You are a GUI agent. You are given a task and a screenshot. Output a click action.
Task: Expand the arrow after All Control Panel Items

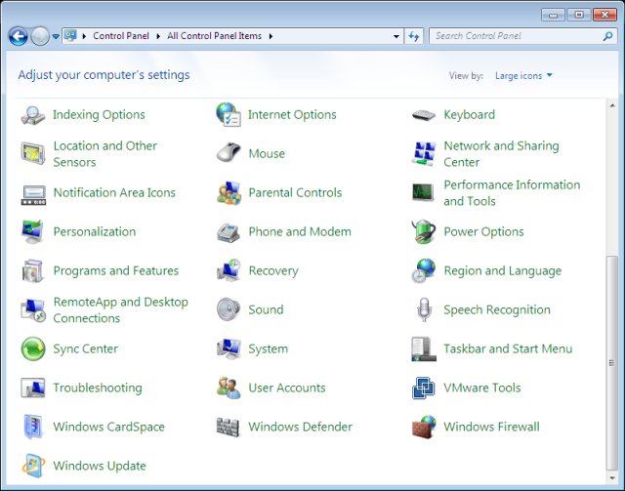pos(271,36)
